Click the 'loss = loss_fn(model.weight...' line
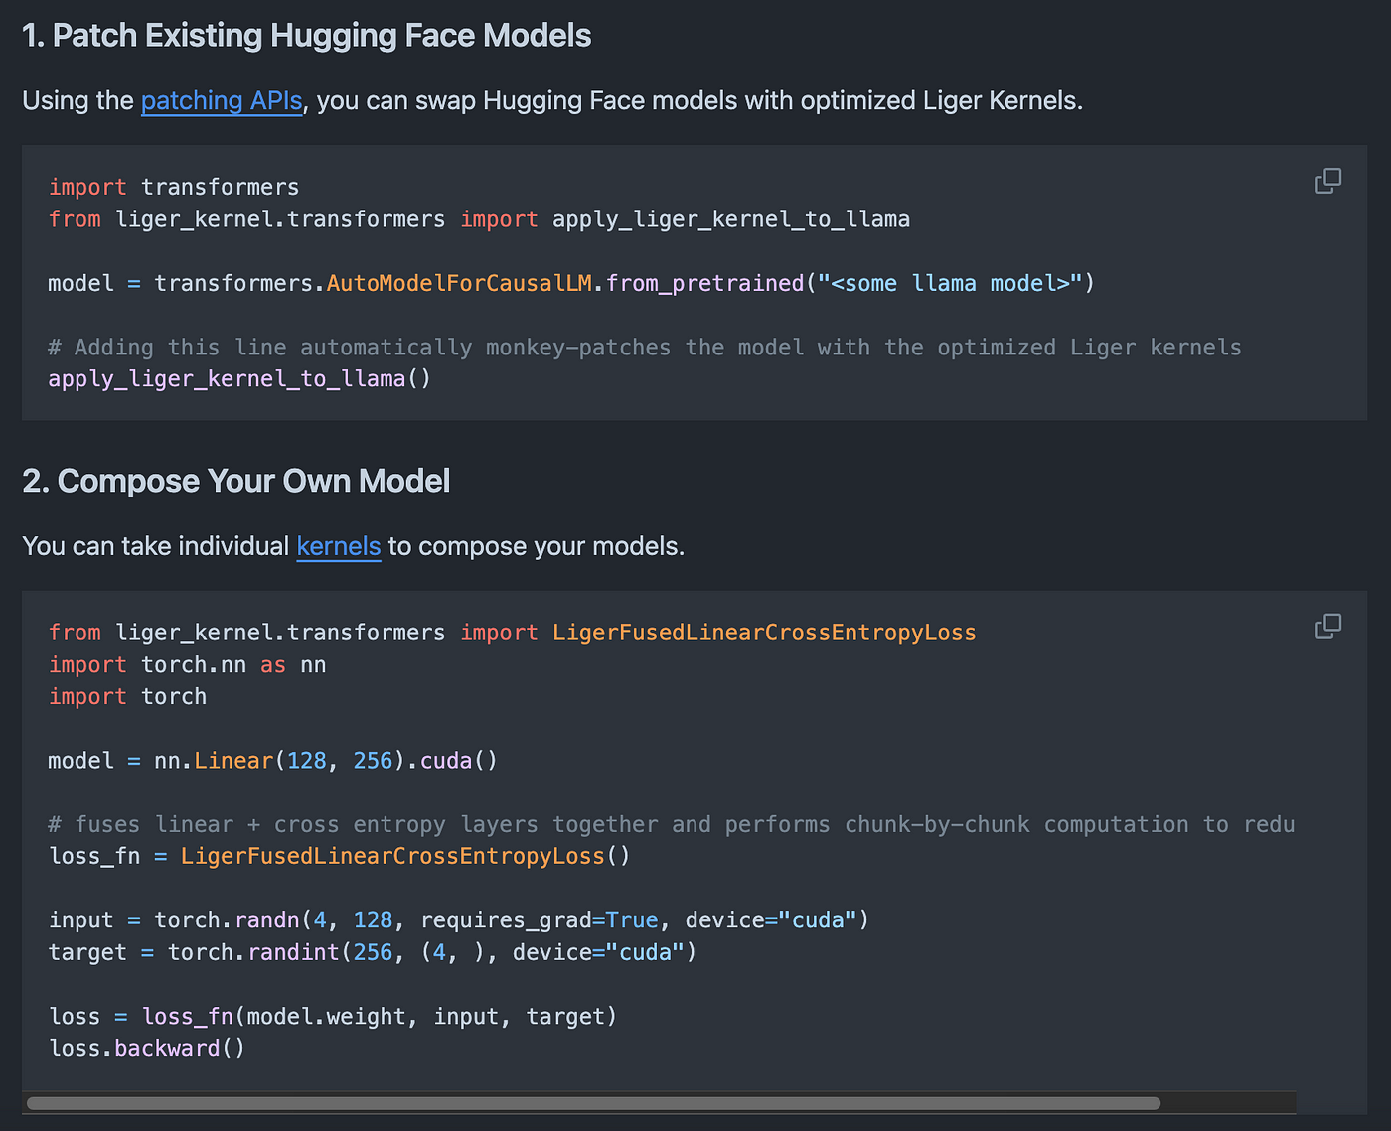This screenshot has height=1131, width=1391. pos(333,1017)
